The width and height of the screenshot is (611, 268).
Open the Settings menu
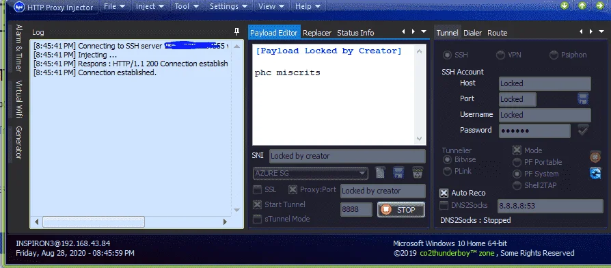click(228, 6)
